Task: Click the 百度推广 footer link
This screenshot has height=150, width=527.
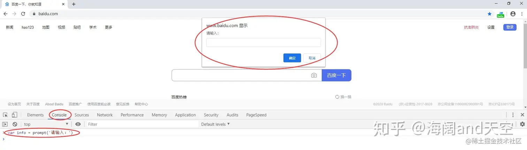Action: click(x=75, y=104)
